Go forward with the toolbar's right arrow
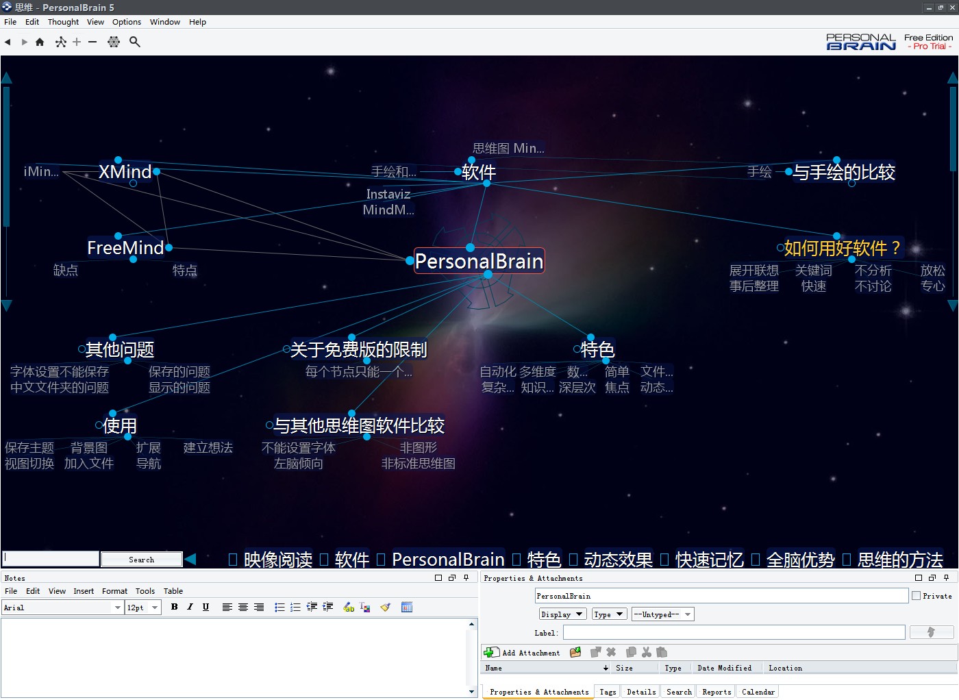Image resolution: width=959 pixels, height=700 pixels. click(25, 42)
